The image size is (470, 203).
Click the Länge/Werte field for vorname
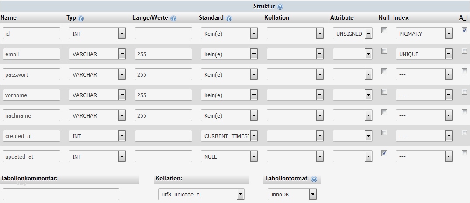coord(163,95)
